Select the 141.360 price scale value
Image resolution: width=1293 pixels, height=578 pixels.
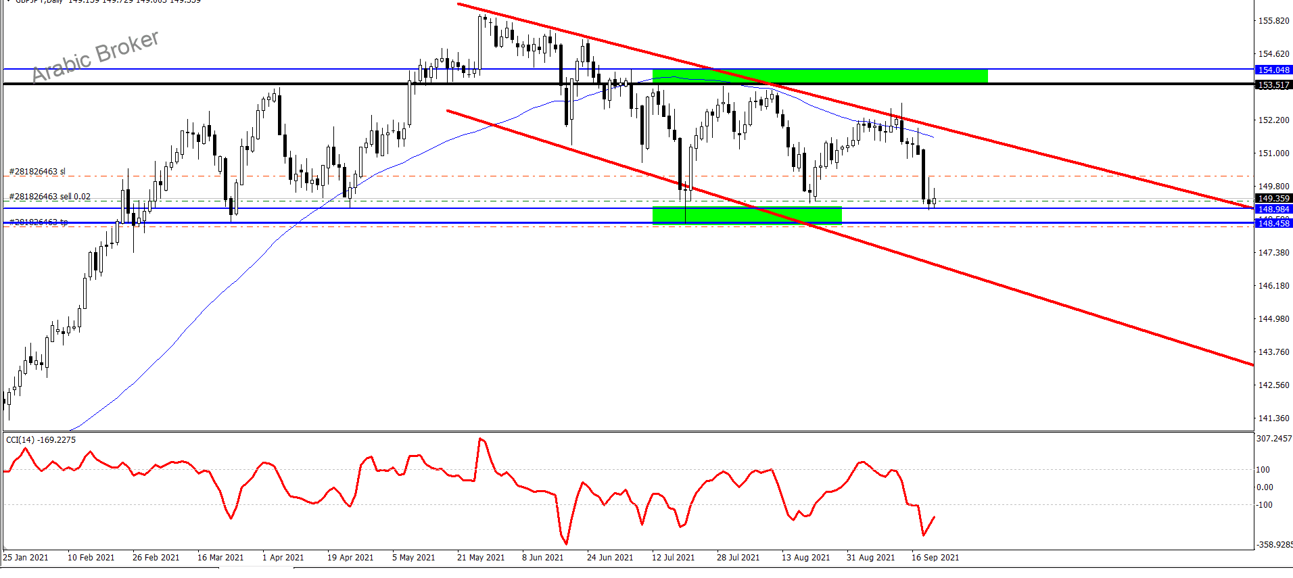coord(1273,418)
